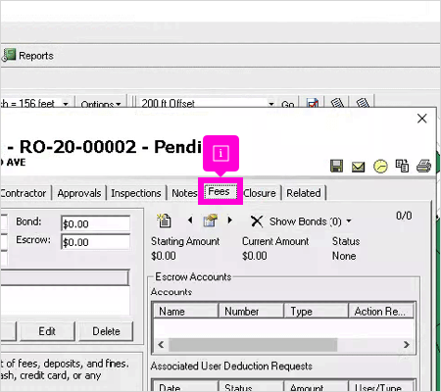Click the email envelope icon

click(x=358, y=167)
